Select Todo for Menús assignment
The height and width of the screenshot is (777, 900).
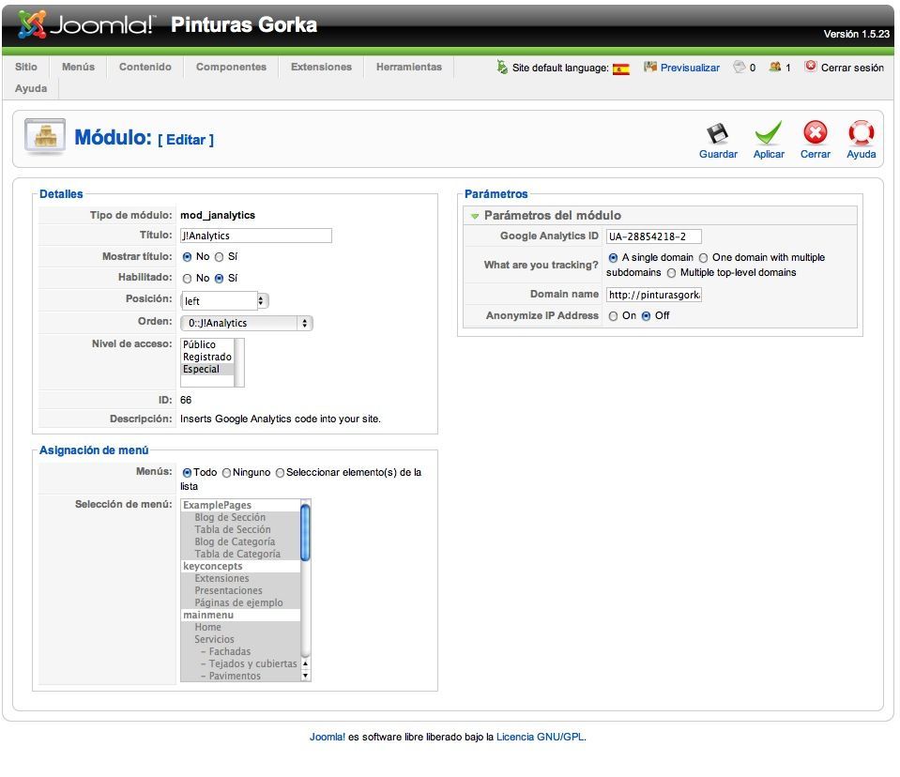(x=187, y=473)
